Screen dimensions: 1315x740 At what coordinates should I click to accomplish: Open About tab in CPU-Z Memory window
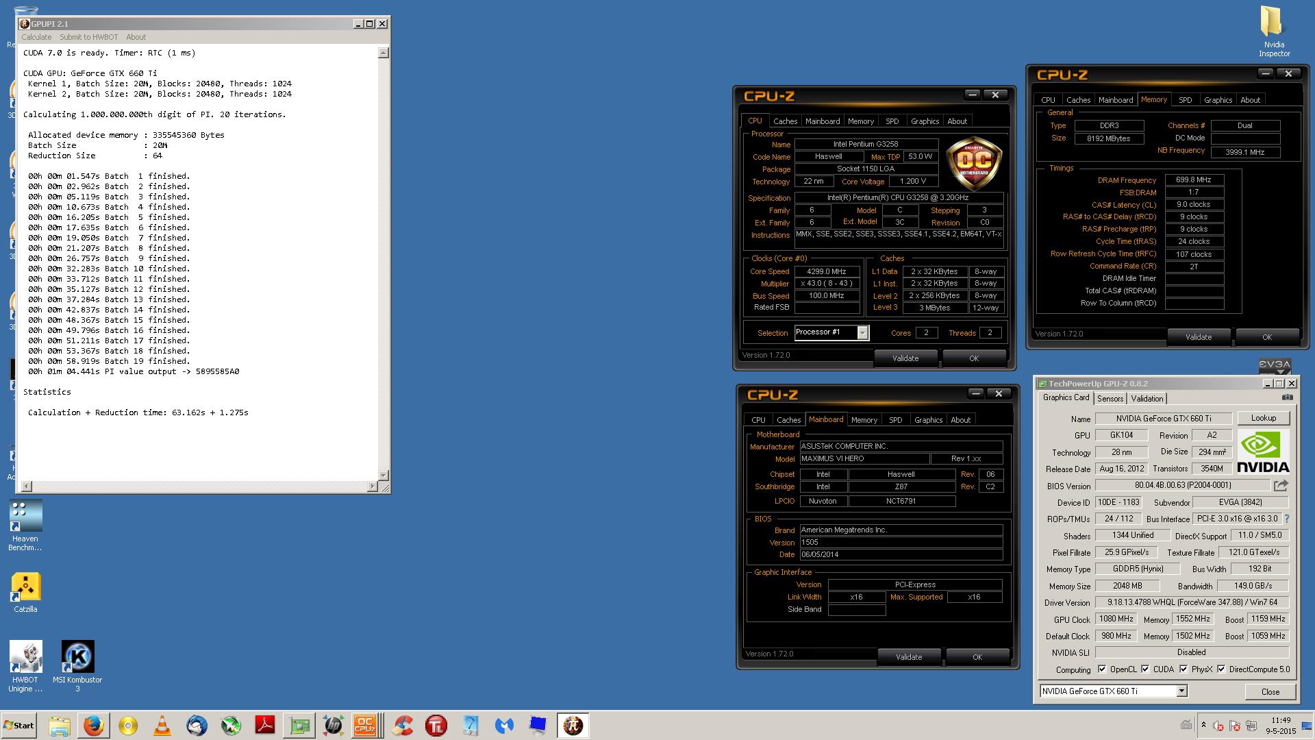tap(1250, 100)
